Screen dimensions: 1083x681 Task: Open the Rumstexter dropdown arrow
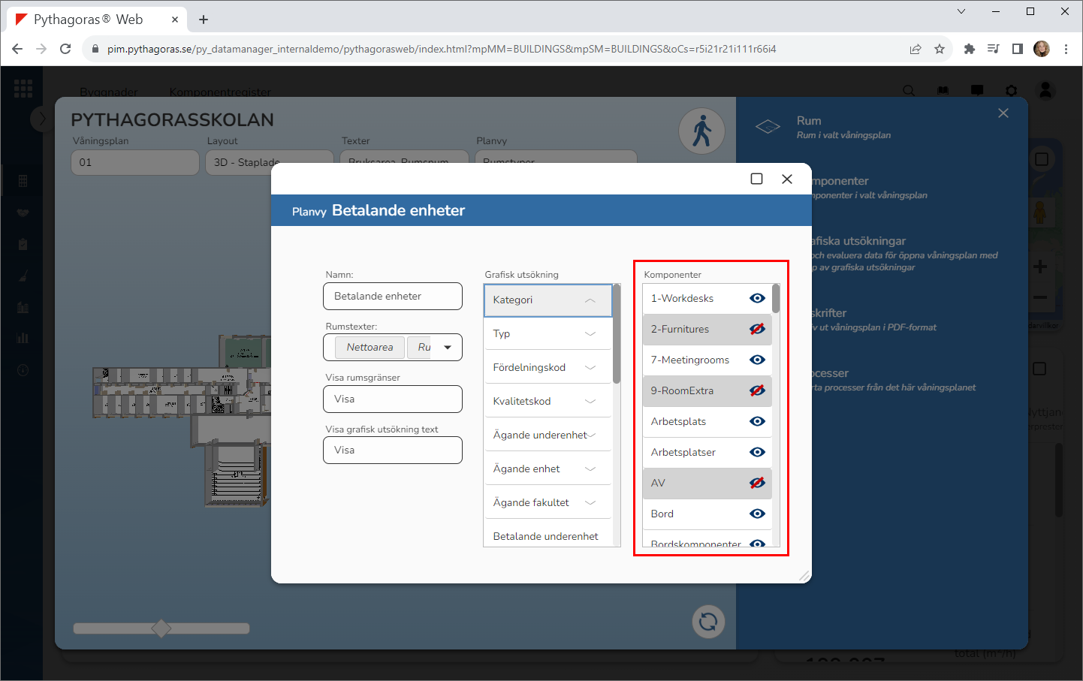448,348
